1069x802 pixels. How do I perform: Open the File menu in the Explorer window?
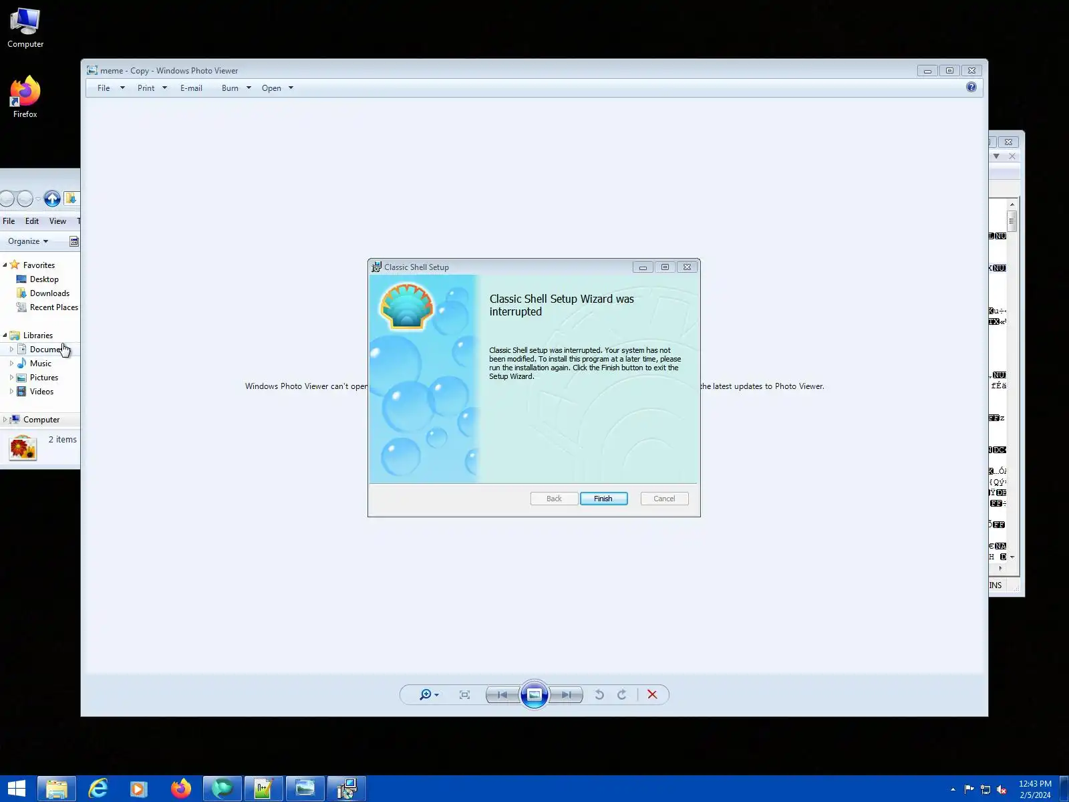click(x=9, y=221)
